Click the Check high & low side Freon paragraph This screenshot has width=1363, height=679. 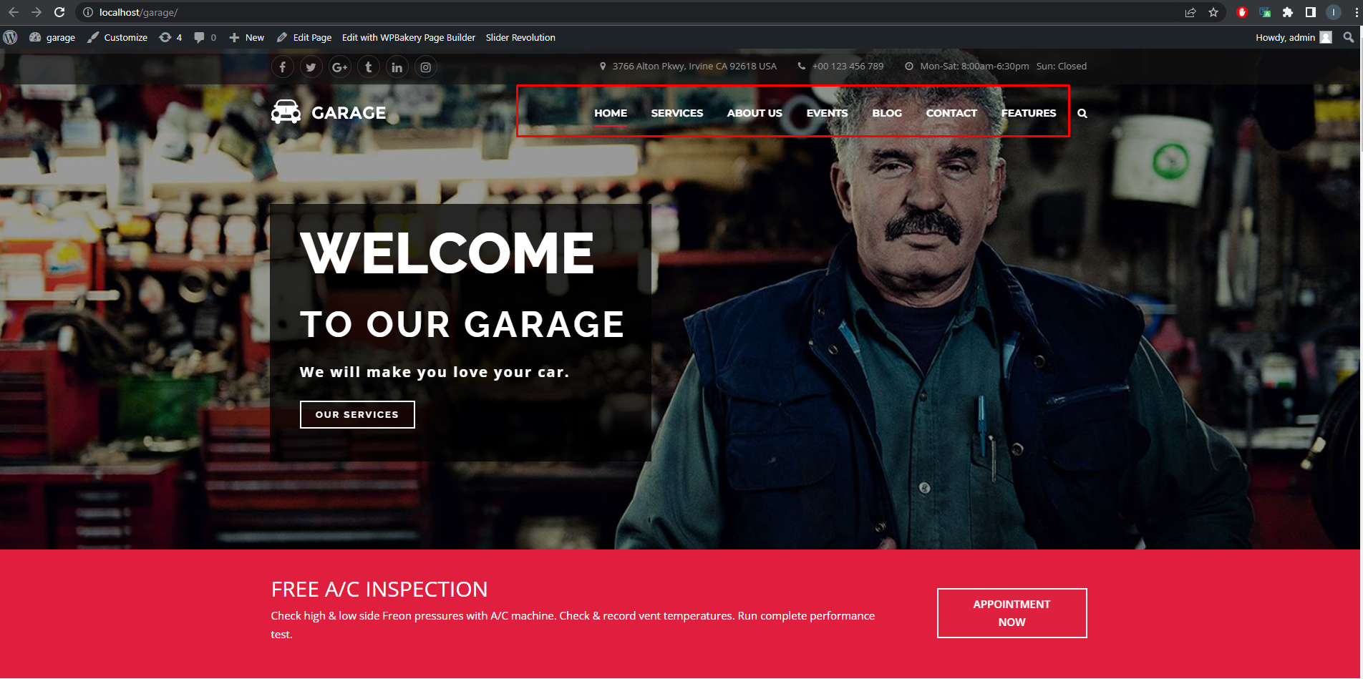573,625
